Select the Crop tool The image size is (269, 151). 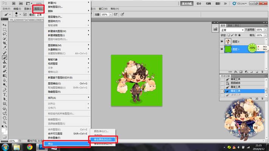click(x=5, y=43)
